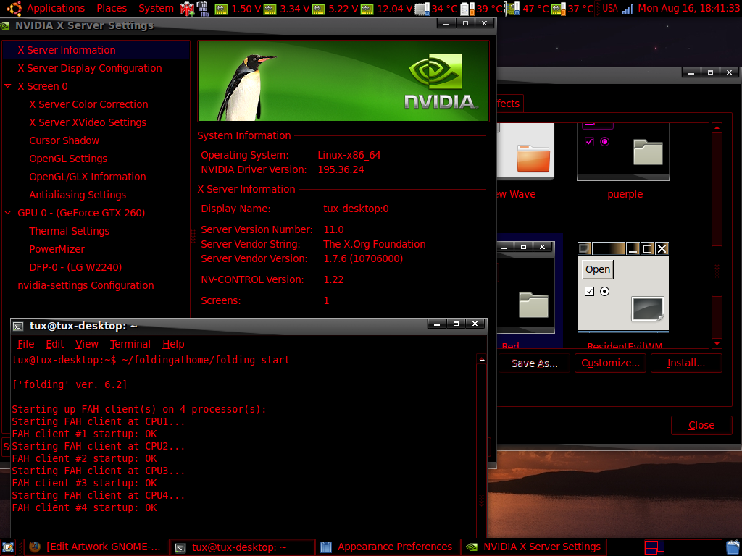Click the 12.04 V voltage sensor icon
This screenshot has height=556, width=742.
[367, 9]
